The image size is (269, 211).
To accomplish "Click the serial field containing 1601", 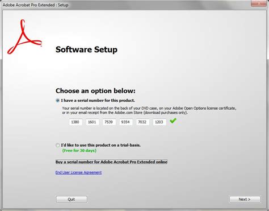I will pyautogui.click(x=93, y=122).
